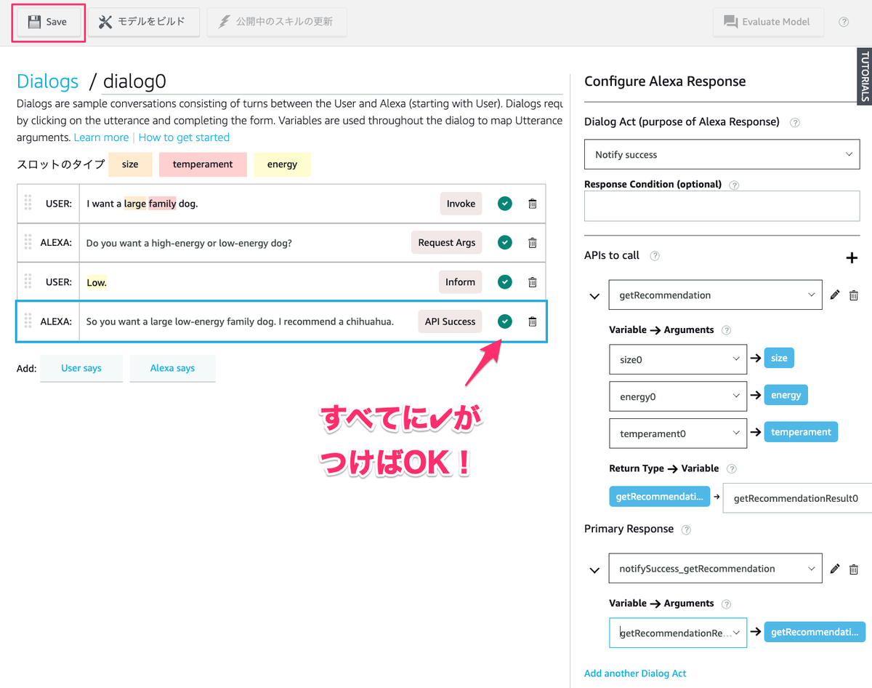This screenshot has width=872, height=688.
Task: Click help icon next to Dialog Act heading
Action: pyautogui.click(x=795, y=123)
